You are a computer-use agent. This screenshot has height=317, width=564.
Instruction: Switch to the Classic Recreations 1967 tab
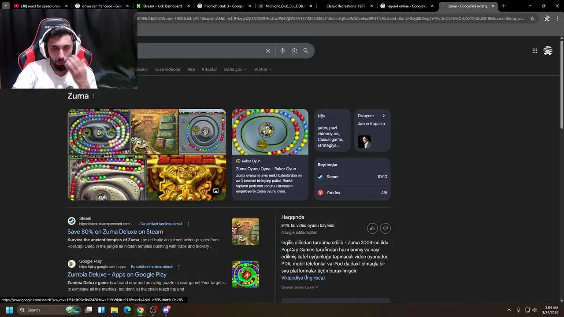(346, 6)
